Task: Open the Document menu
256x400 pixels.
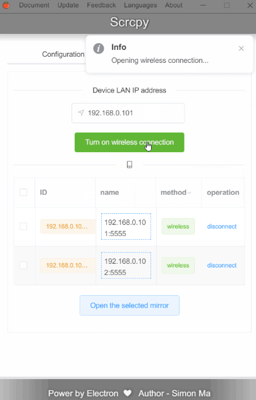Action: coord(34,5)
